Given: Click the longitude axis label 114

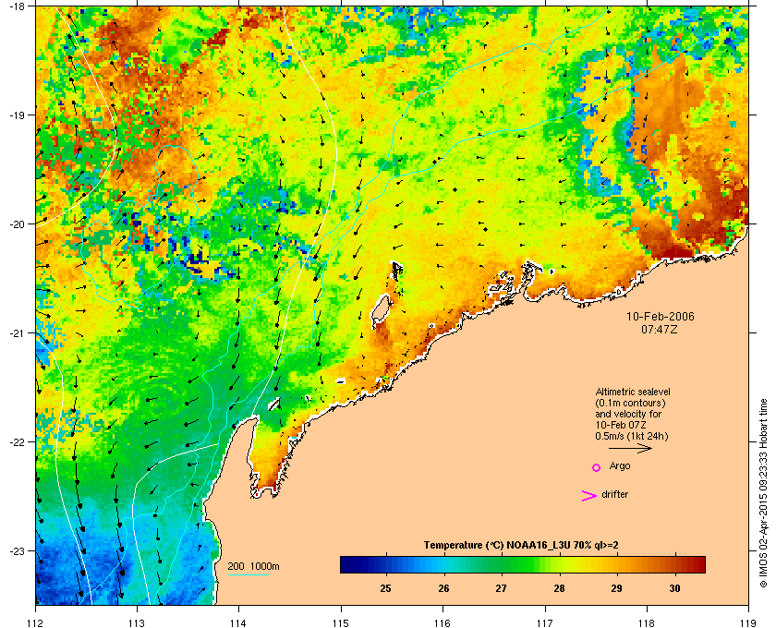Looking at the screenshot, I should pos(238,622).
